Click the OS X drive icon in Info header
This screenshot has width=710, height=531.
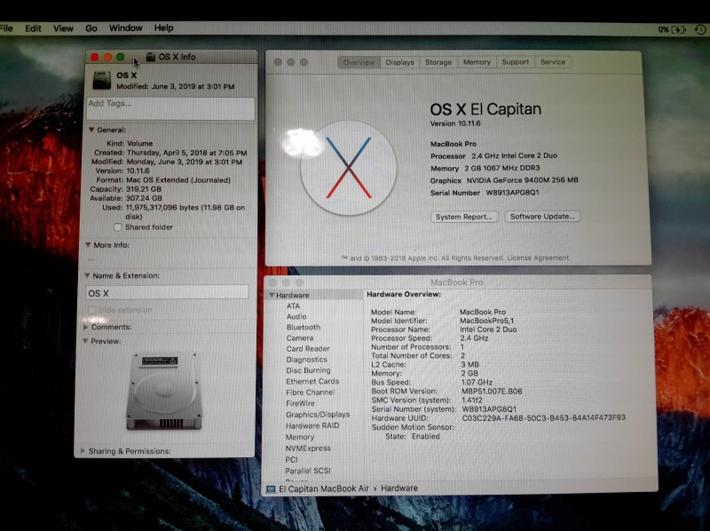(101, 80)
